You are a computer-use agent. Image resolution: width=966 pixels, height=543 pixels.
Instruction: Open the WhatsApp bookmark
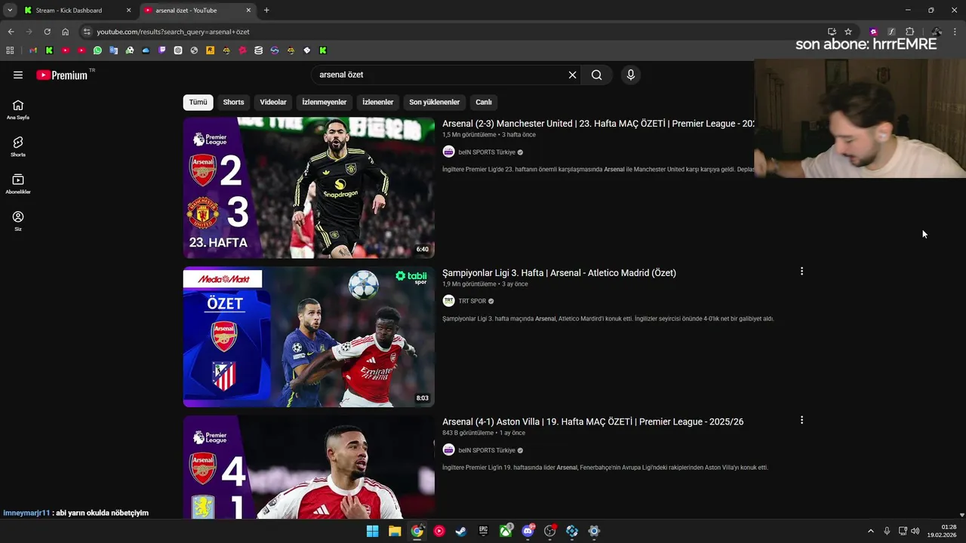[97, 51]
